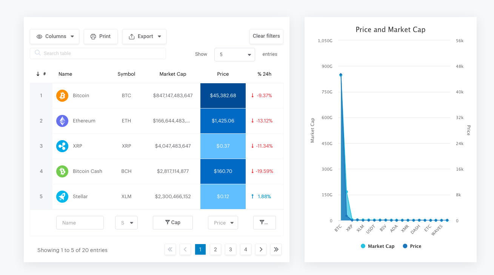This screenshot has height=275, width=494.
Task: Sort by the Symbol column header
Action: [x=126, y=74]
